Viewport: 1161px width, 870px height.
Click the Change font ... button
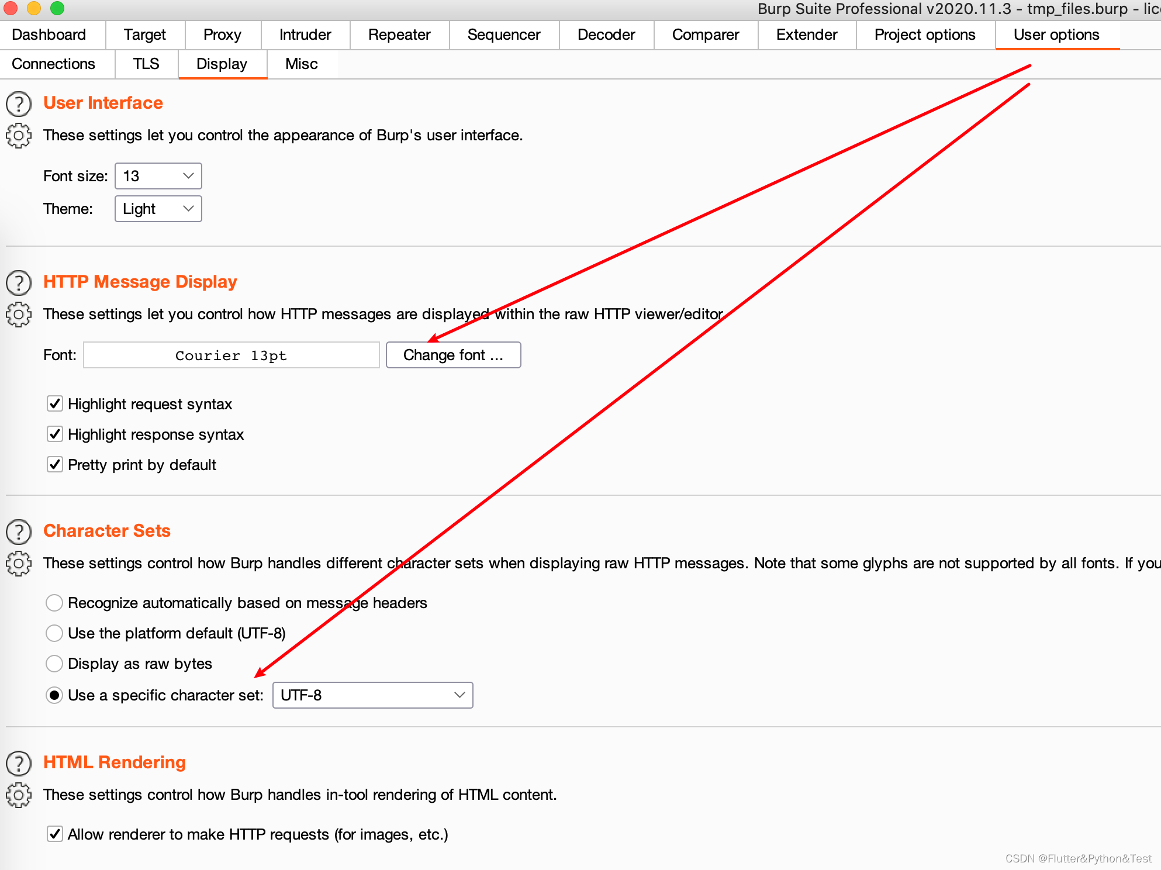click(454, 355)
